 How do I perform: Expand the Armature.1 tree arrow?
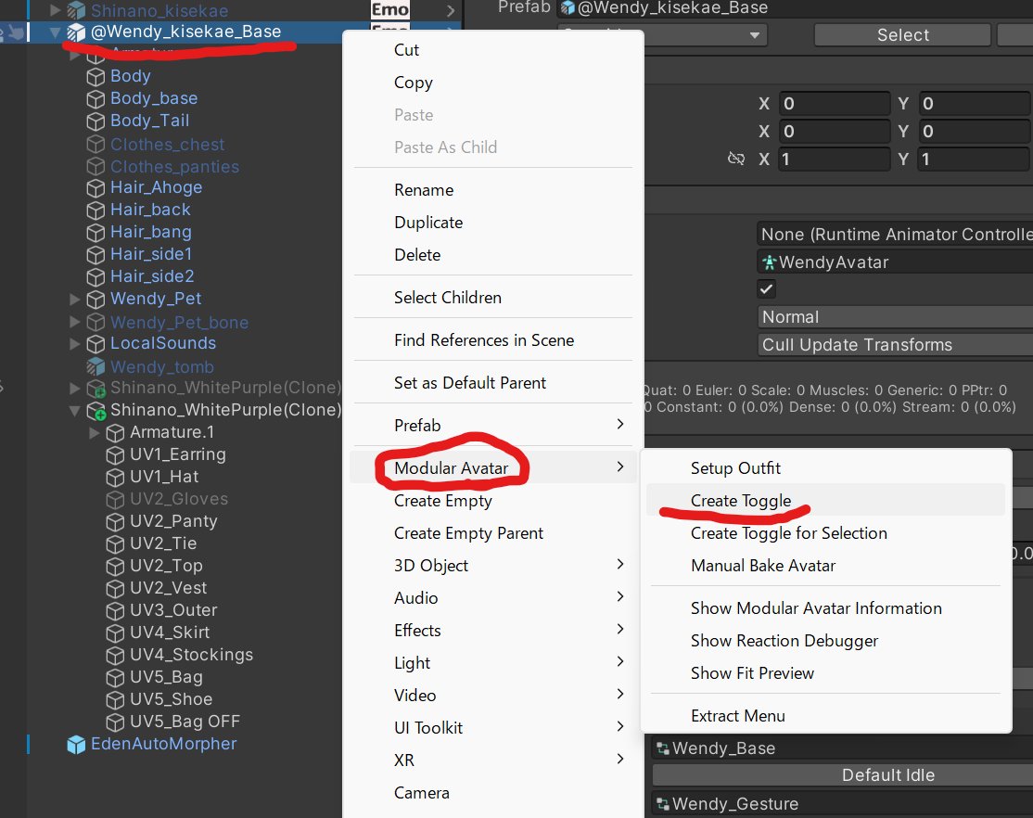(95, 433)
